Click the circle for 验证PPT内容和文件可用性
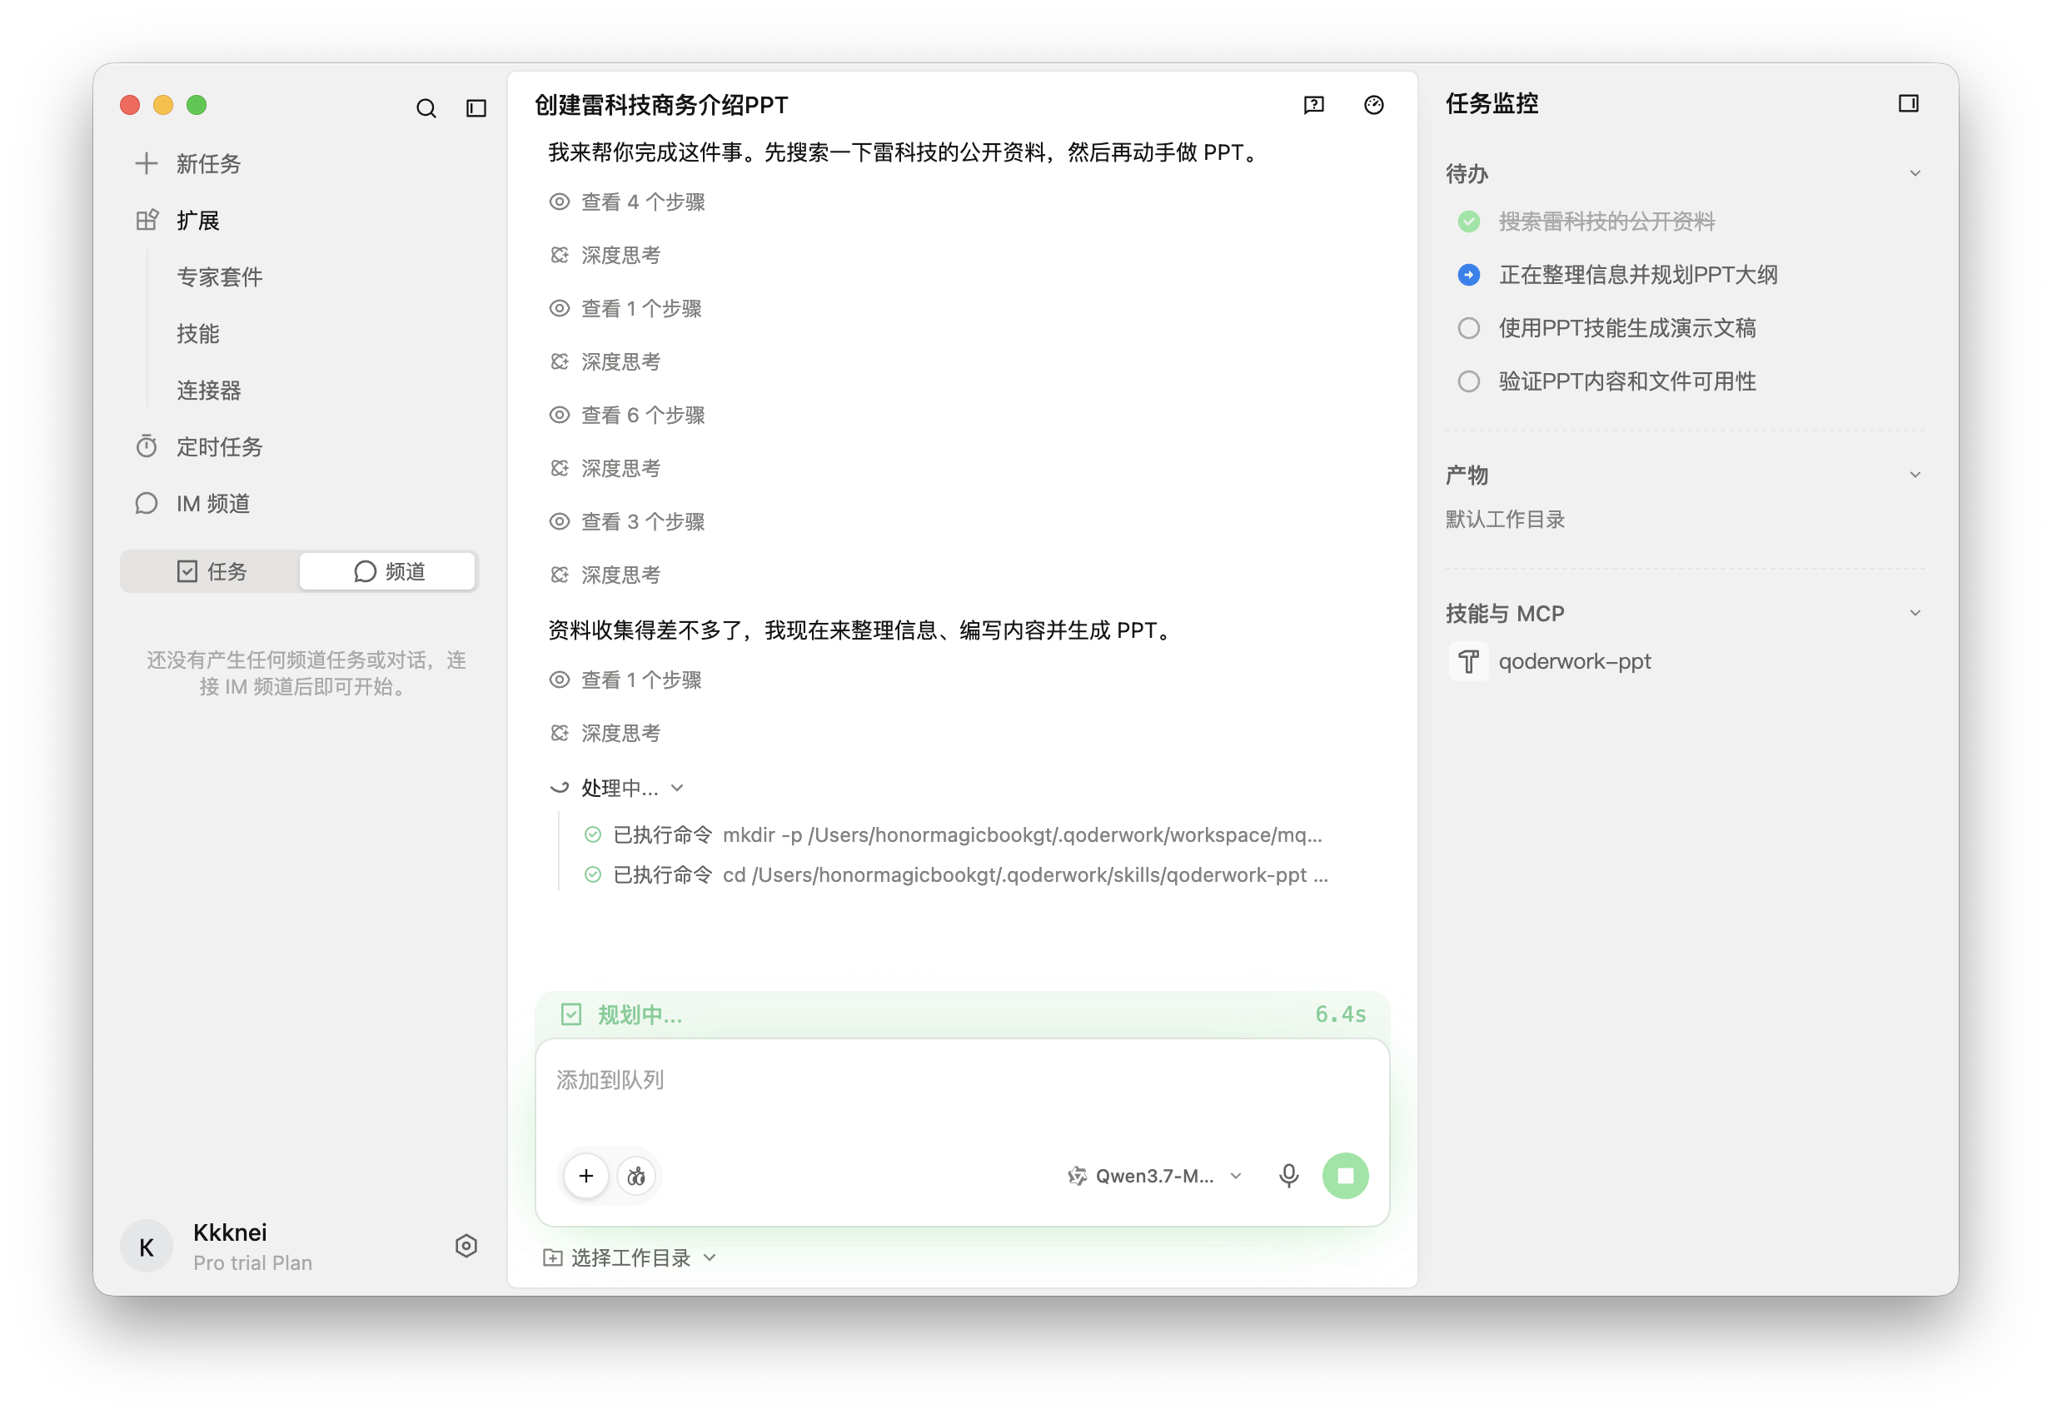 pyautogui.click(x=1469, y=381)
